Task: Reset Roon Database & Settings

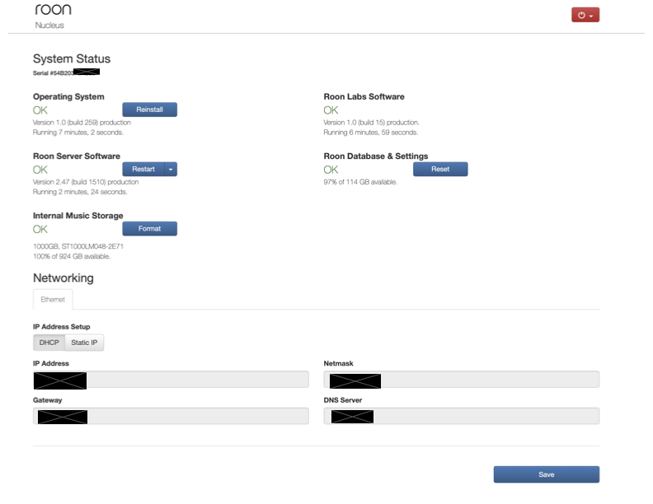Action: point(440,169)
